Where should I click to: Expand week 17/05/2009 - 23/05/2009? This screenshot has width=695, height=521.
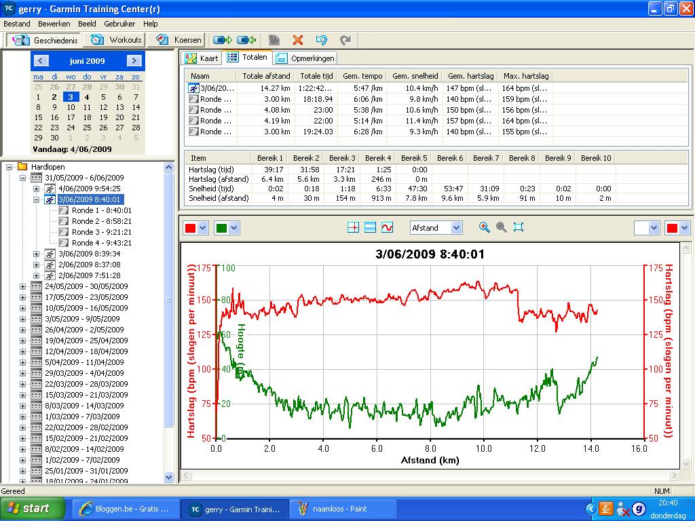coord(22,297)
